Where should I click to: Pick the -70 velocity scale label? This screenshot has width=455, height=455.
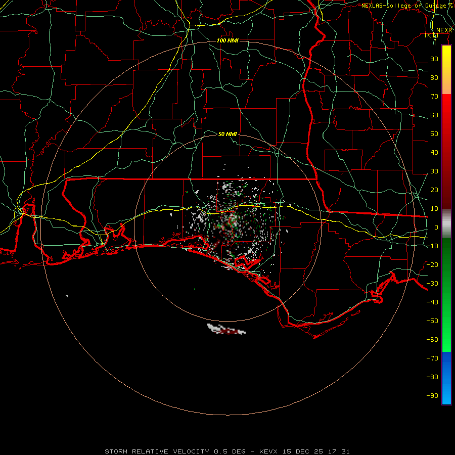coord(432,358)
